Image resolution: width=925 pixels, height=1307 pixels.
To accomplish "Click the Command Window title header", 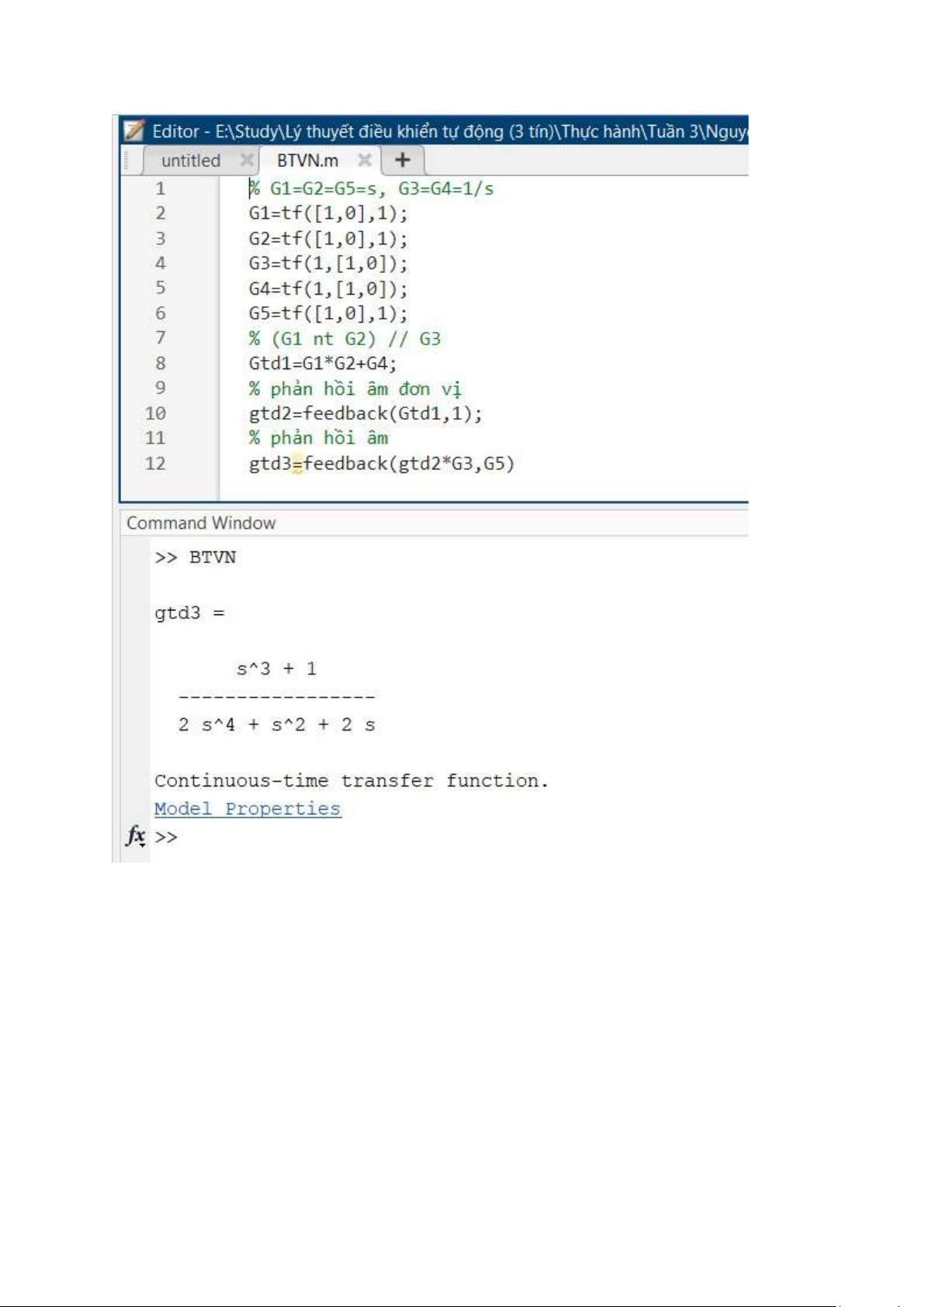I will pyautogui.click(x=201, y=523).
